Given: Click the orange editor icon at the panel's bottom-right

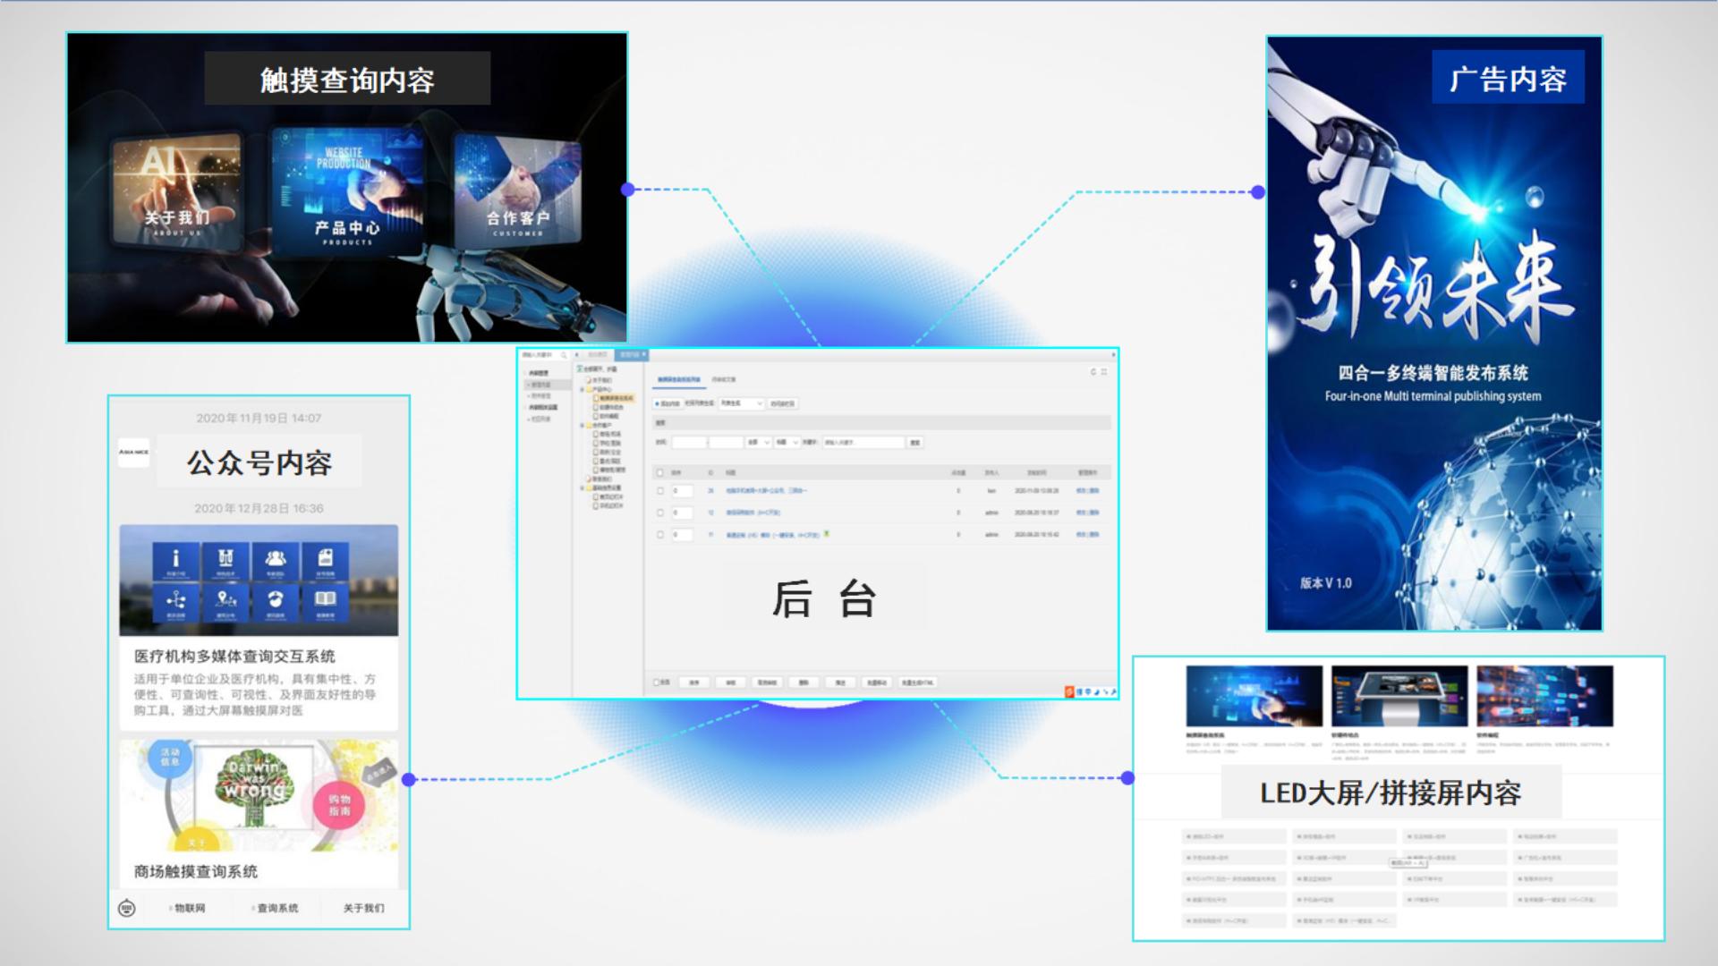Looking at the screenshot, I should 1069,691.
